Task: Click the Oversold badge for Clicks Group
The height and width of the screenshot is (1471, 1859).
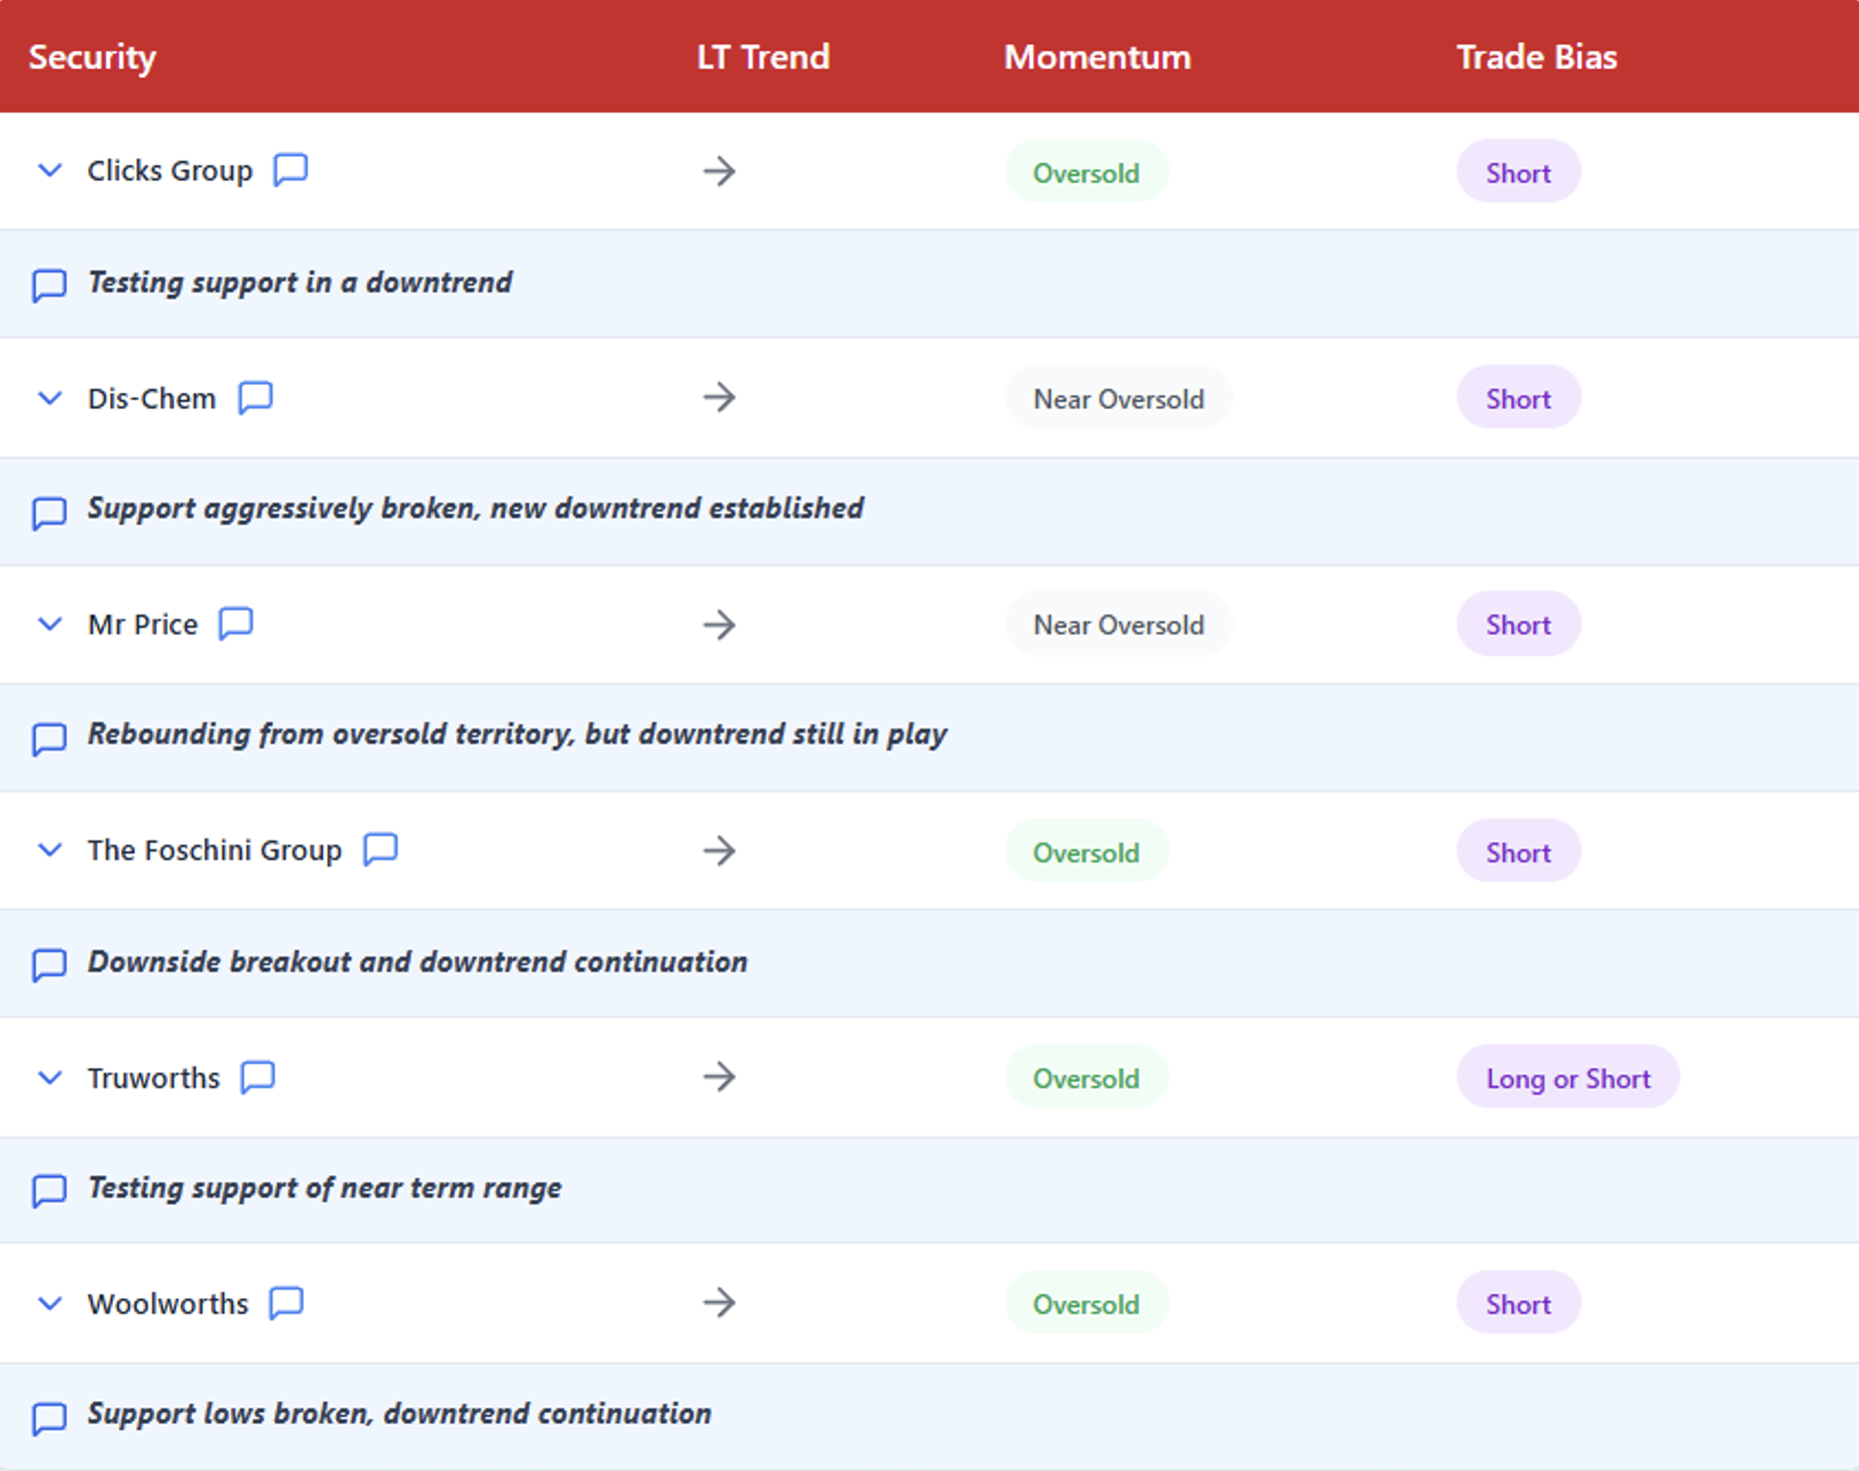Action: pyautogui.click(x=1086, y=172)
